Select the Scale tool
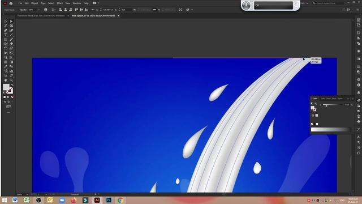 pos(11,48)
